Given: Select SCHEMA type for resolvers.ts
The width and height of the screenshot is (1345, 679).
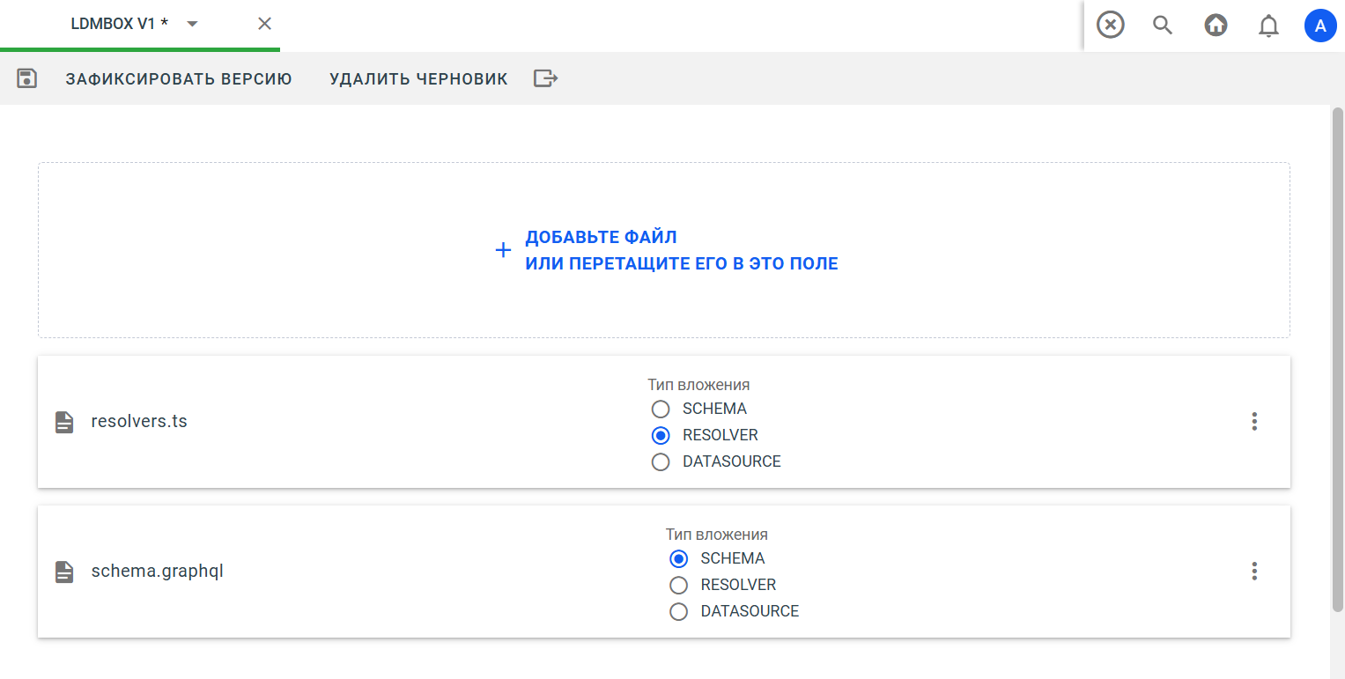Looking at the screenshot, I should coord(661,409).
